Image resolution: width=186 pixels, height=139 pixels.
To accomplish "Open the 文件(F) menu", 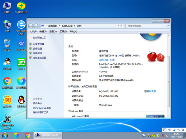I will point(33,32).
